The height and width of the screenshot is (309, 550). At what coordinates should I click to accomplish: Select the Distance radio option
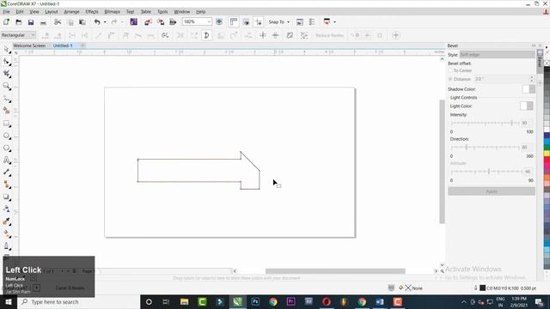(450, 79)
